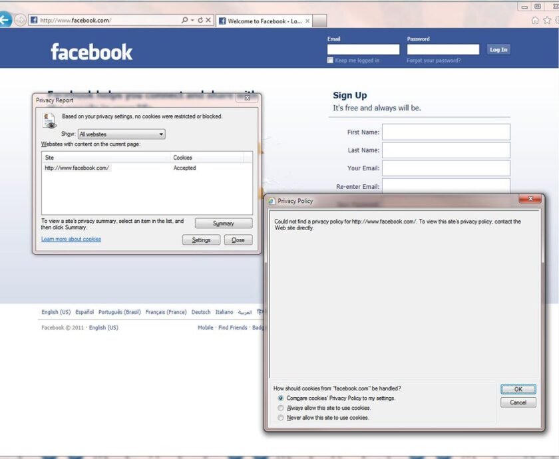The width and height of the screenshot is (559, 459).
Task: Maximize the browser window
Action: (x=538, y=7)
